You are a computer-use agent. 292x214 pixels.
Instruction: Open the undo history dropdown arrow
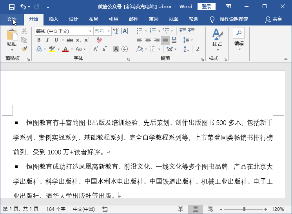(29, 7)
